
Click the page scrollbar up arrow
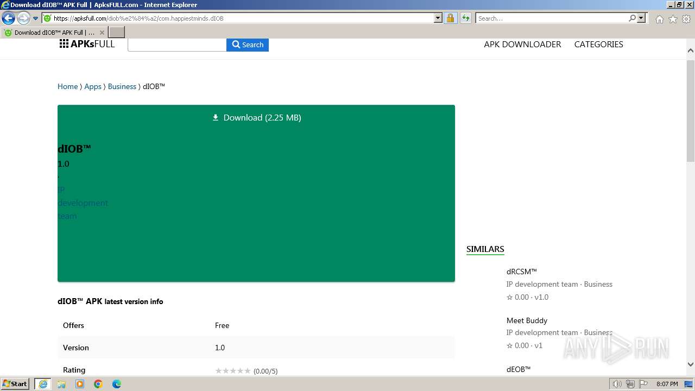[x=691, y=51]
